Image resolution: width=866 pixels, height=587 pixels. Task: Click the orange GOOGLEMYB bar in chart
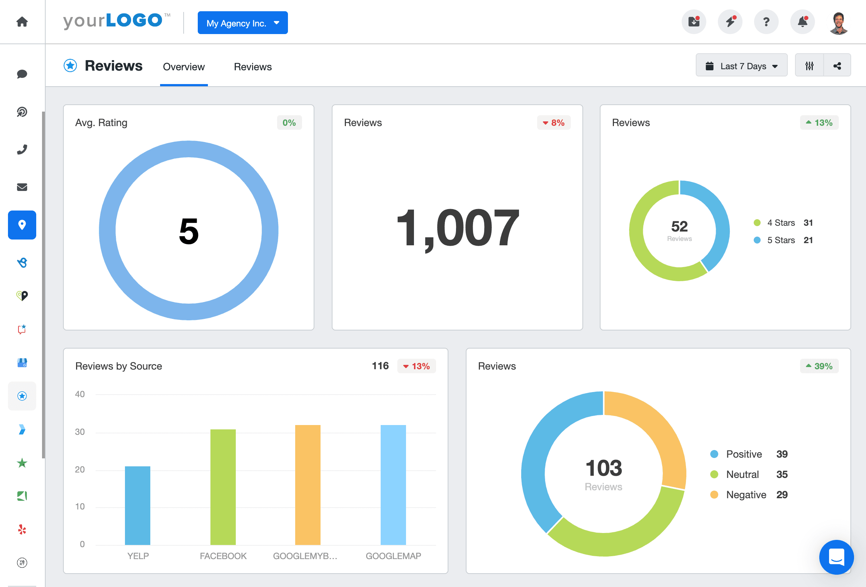click(308, 484)
